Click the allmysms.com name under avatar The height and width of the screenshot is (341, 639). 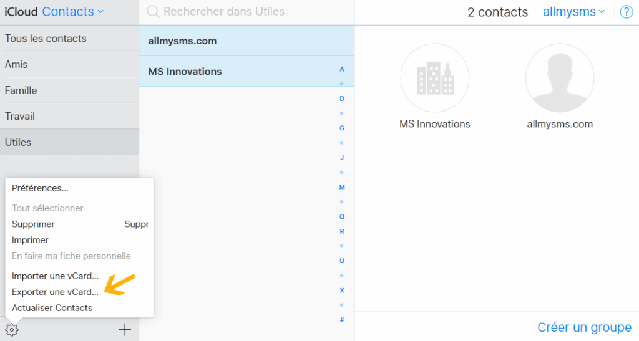tap(560, 124)
